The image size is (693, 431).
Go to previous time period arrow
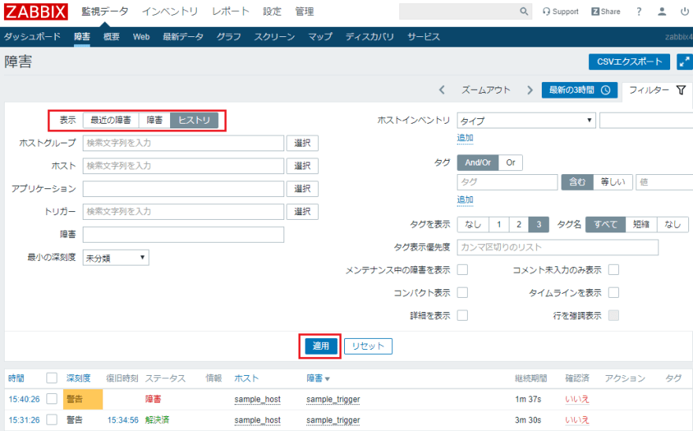[x=442, y=90]
